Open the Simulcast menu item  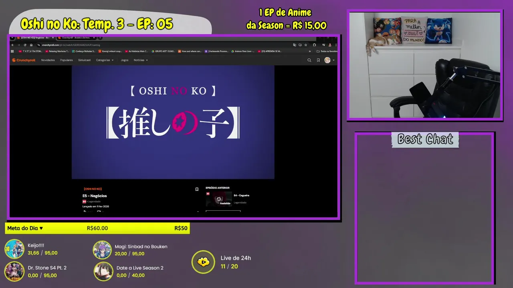[85, 60]
